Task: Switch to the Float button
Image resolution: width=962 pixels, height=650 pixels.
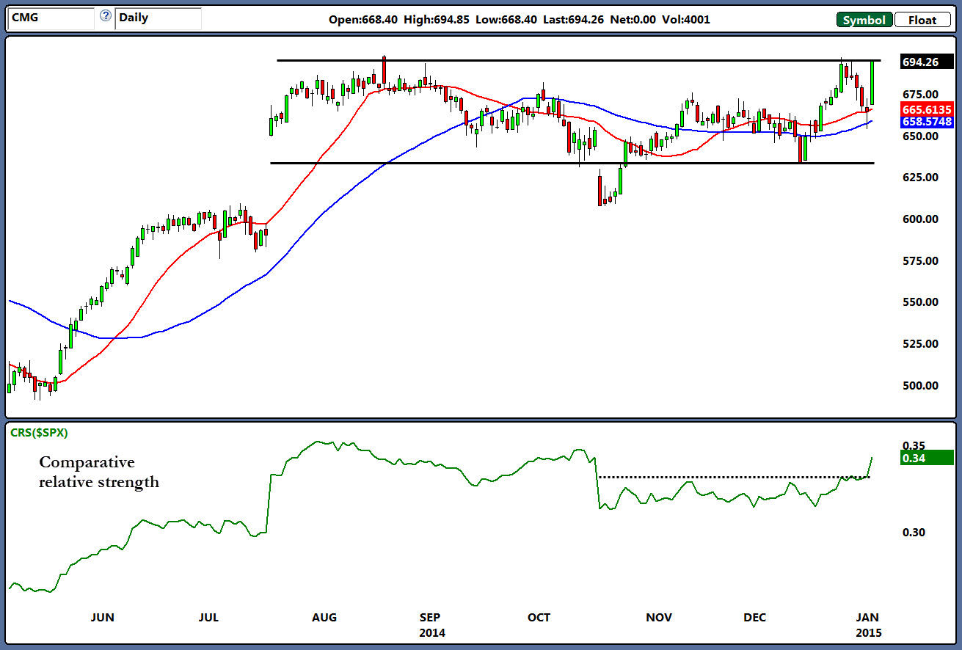Action: point(922,20)
